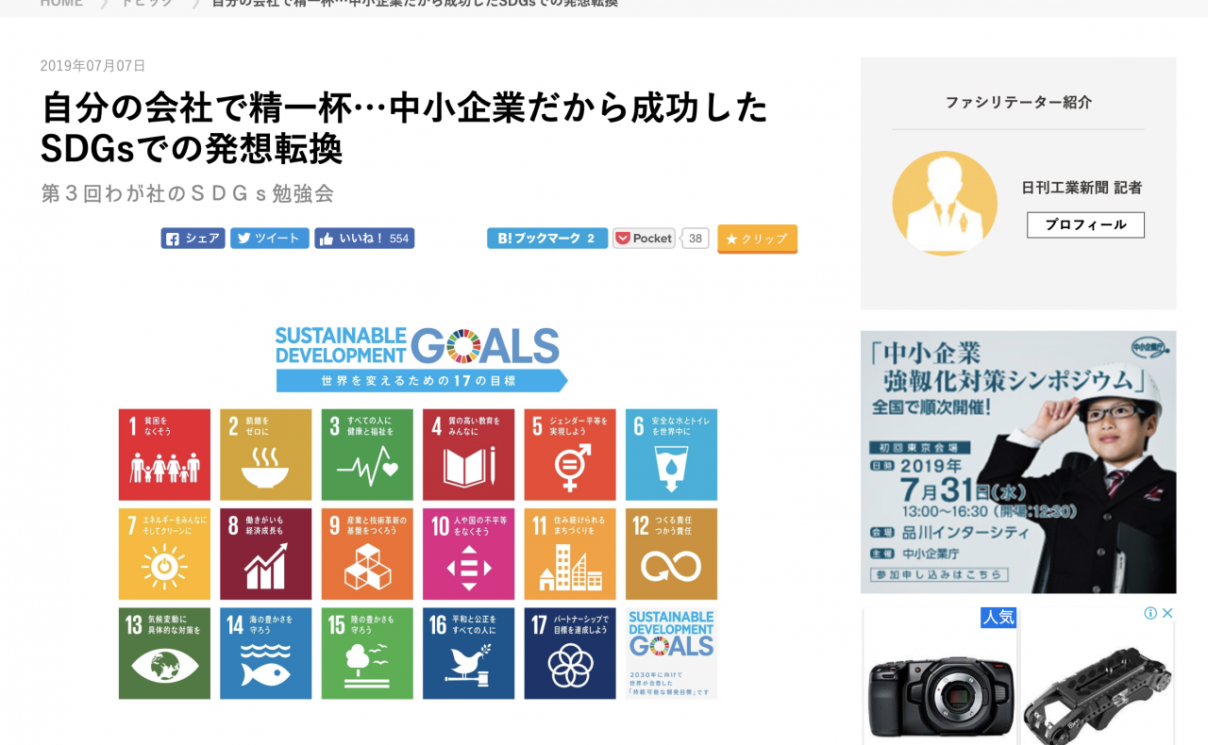Select SDG tile 3 health and welfare
This screenshot has width=1208, height=745.
point(367,455)
